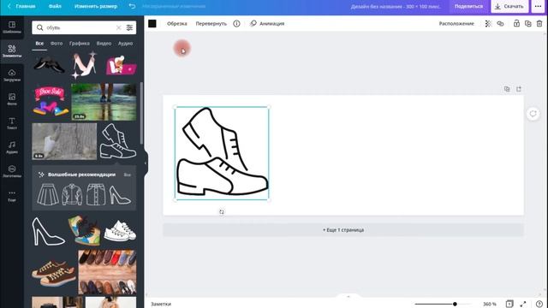Switch to the Графика tab
This screenshot has width=548, height=308.
(80, 44)
